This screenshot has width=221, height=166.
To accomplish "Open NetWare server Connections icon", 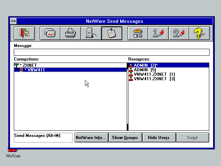I will [91, 33].
